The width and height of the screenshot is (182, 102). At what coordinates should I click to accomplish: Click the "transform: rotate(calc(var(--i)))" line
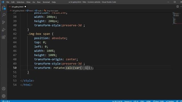pyautogui.click(x=64, y=68)
